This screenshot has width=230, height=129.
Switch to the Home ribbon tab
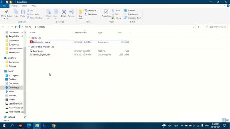[x=14, y=6]
